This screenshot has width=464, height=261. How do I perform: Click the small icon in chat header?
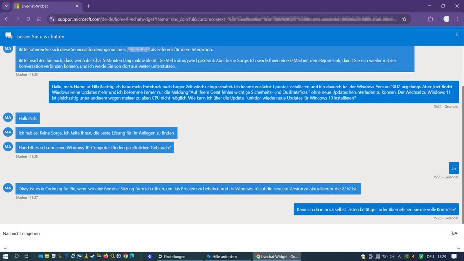coord(457,35)
